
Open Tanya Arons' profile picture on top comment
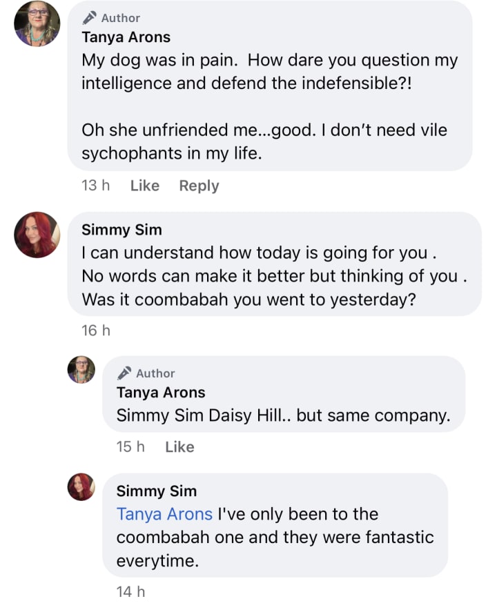(36, 25)
